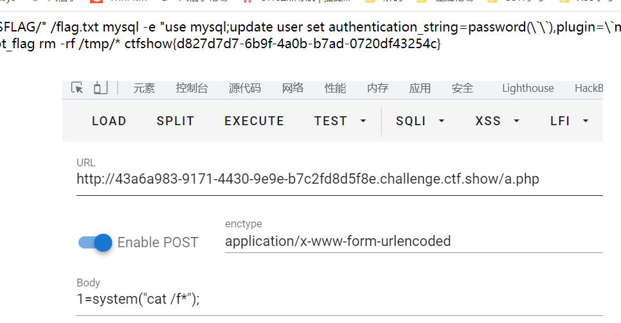Click the red bookmark icon in bookmarks bar
Viewport: 621px width, 323px height.
[x=96, y=1]
